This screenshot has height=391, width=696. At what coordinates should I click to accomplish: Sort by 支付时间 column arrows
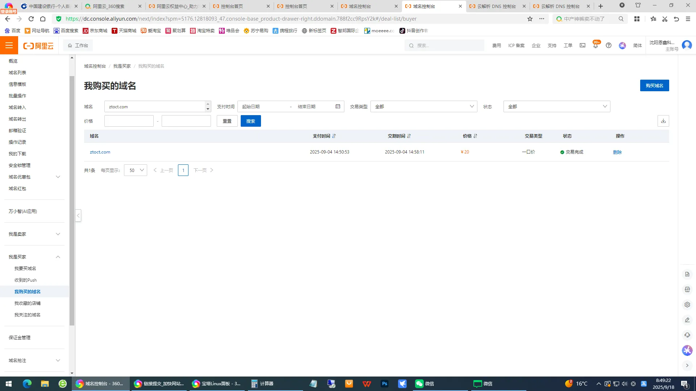334,136
